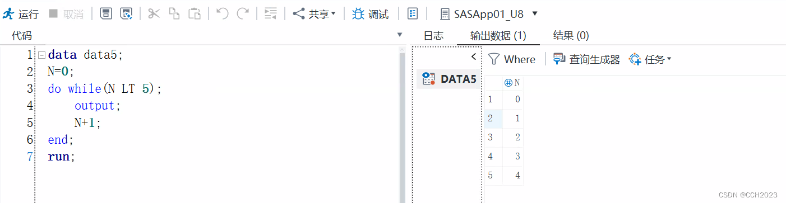Image resolution: width=786 pixels, height=203 pixels.
Task: Click the 任务 gear icon
Action: coord(635,59)
